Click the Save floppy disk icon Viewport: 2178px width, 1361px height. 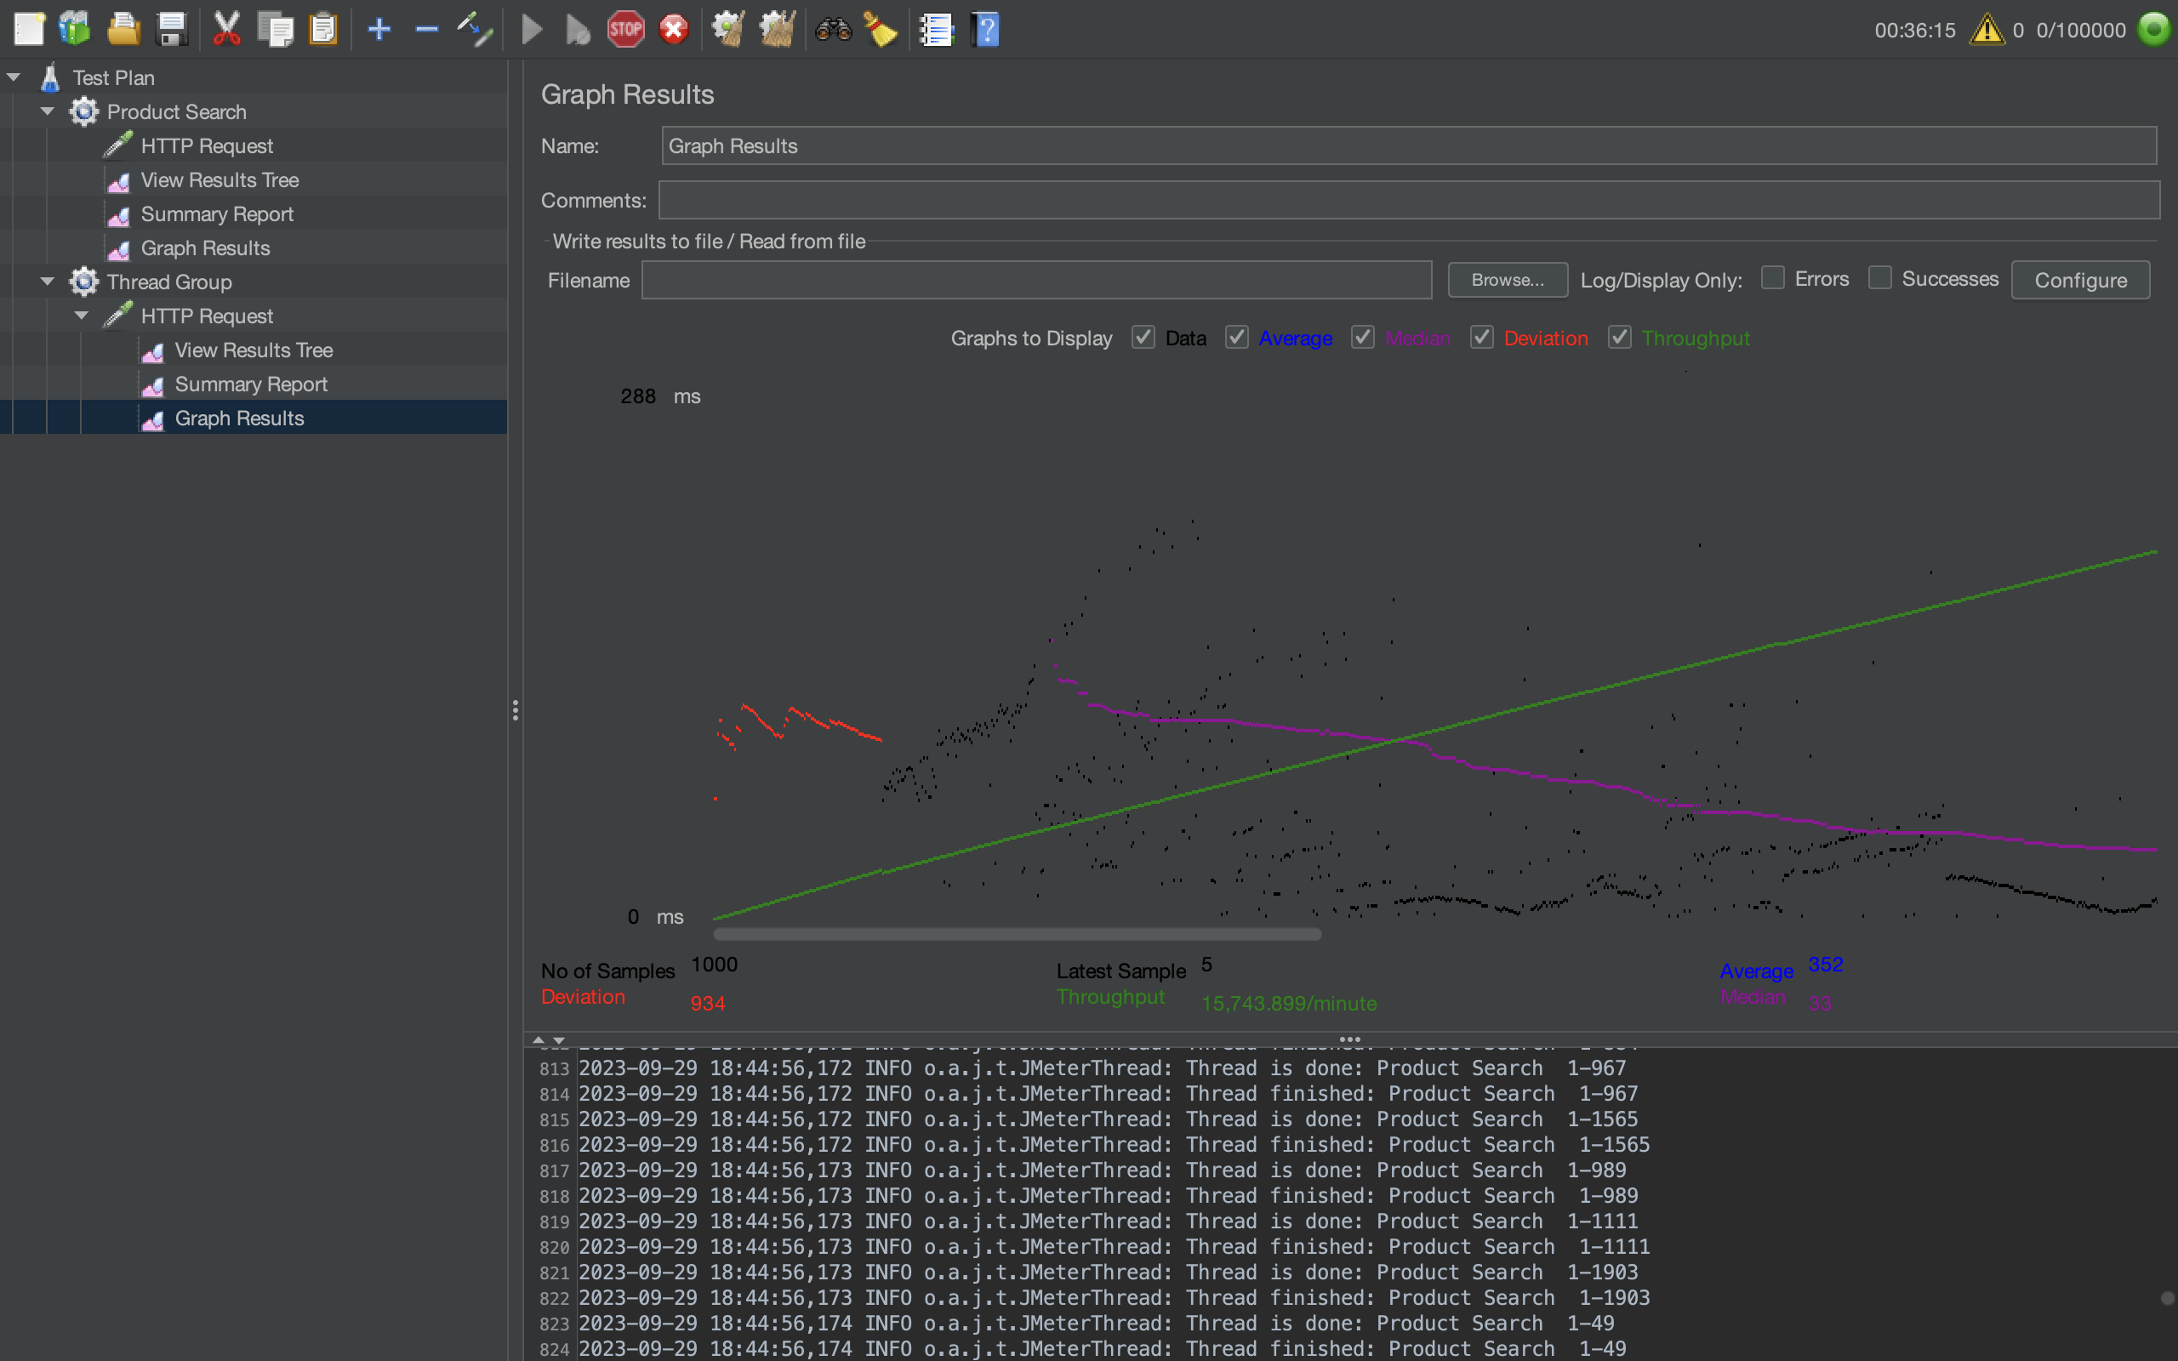point(171,30)
